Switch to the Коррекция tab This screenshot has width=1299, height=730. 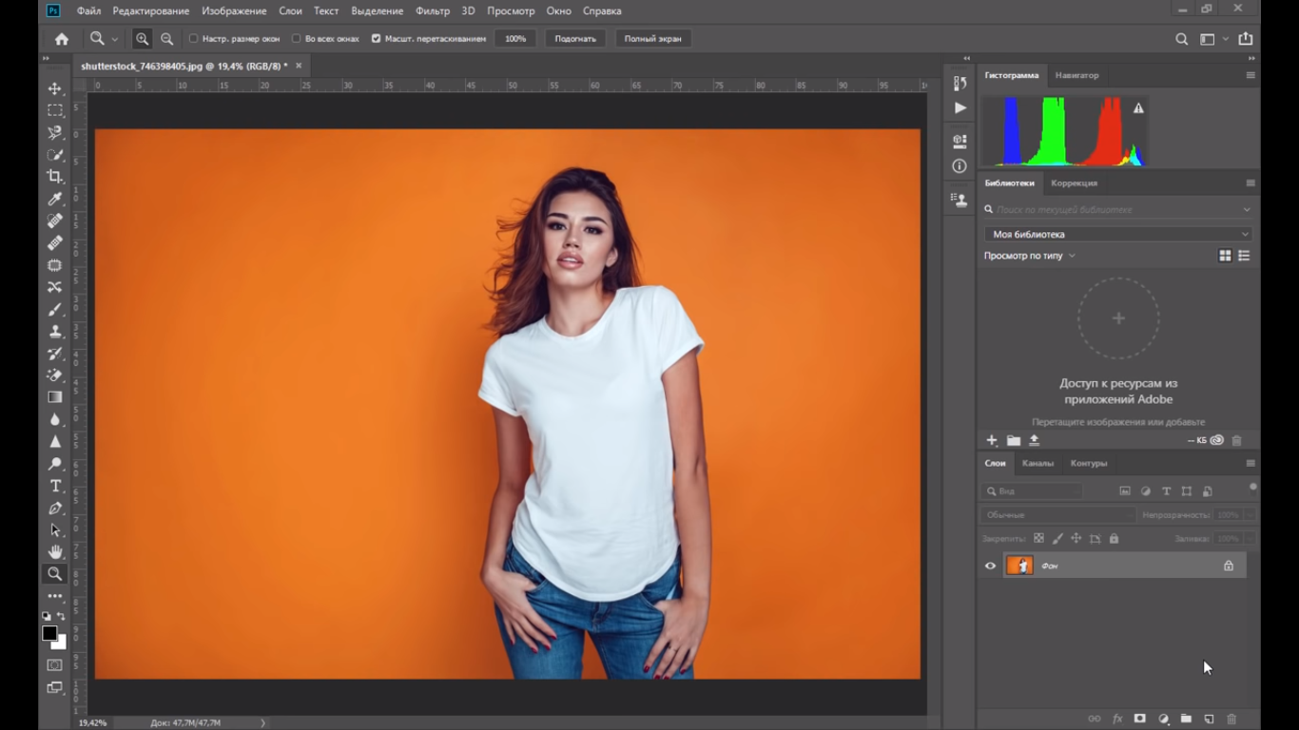click(1074, 182)
